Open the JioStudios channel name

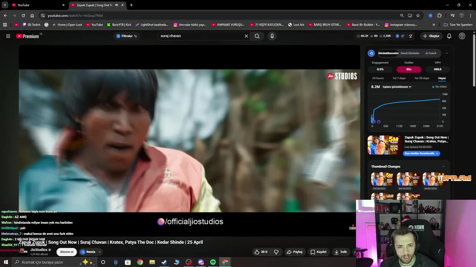coord(39,250)
